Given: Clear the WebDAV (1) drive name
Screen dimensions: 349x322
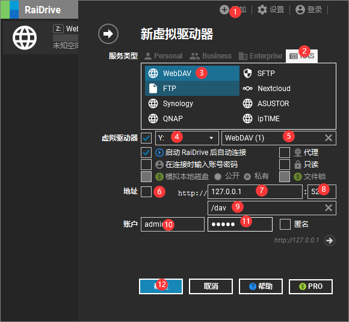Looking at the screenshot, I should point(329,138).
